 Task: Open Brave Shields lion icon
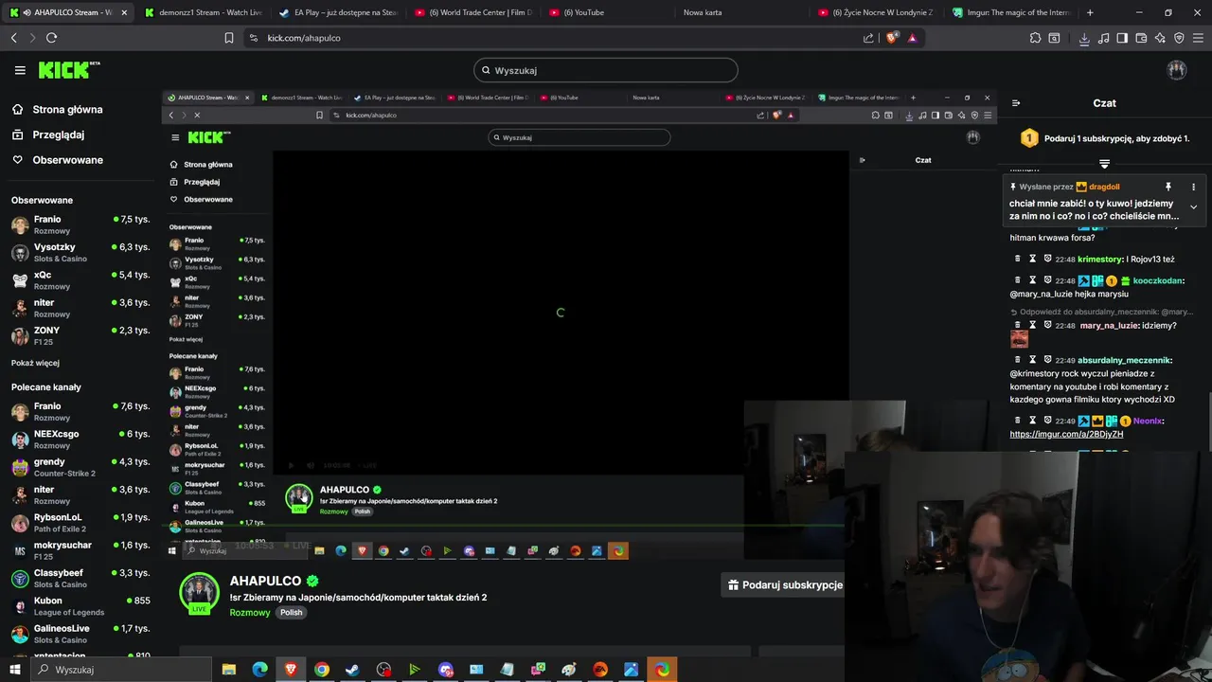[892, 38]
